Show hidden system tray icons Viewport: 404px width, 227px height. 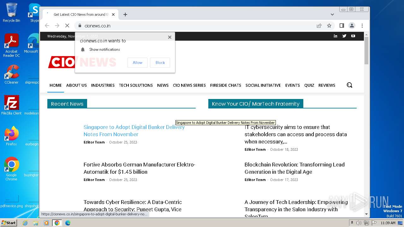[352, 223]
